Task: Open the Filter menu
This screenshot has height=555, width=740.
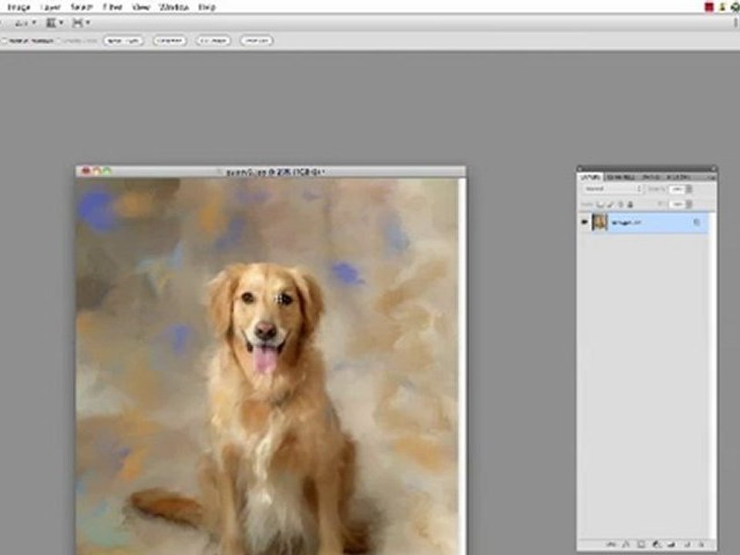Action: [113, 7]
